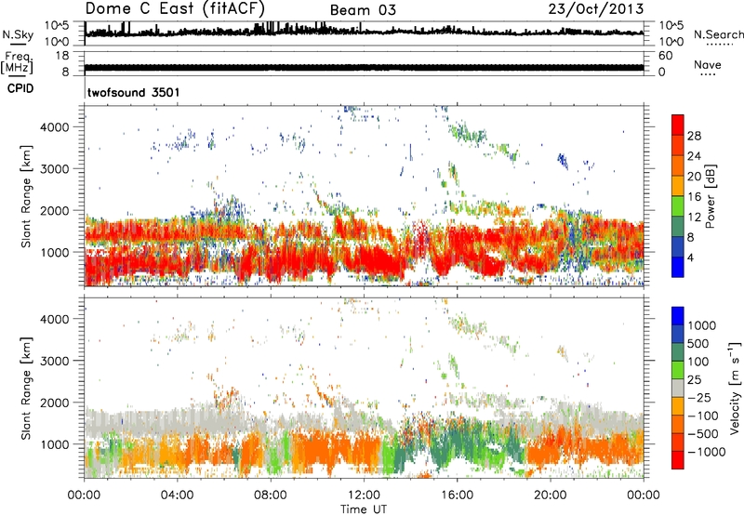
Task: Click the '20:00' time axis label
Action: [551, 495]
